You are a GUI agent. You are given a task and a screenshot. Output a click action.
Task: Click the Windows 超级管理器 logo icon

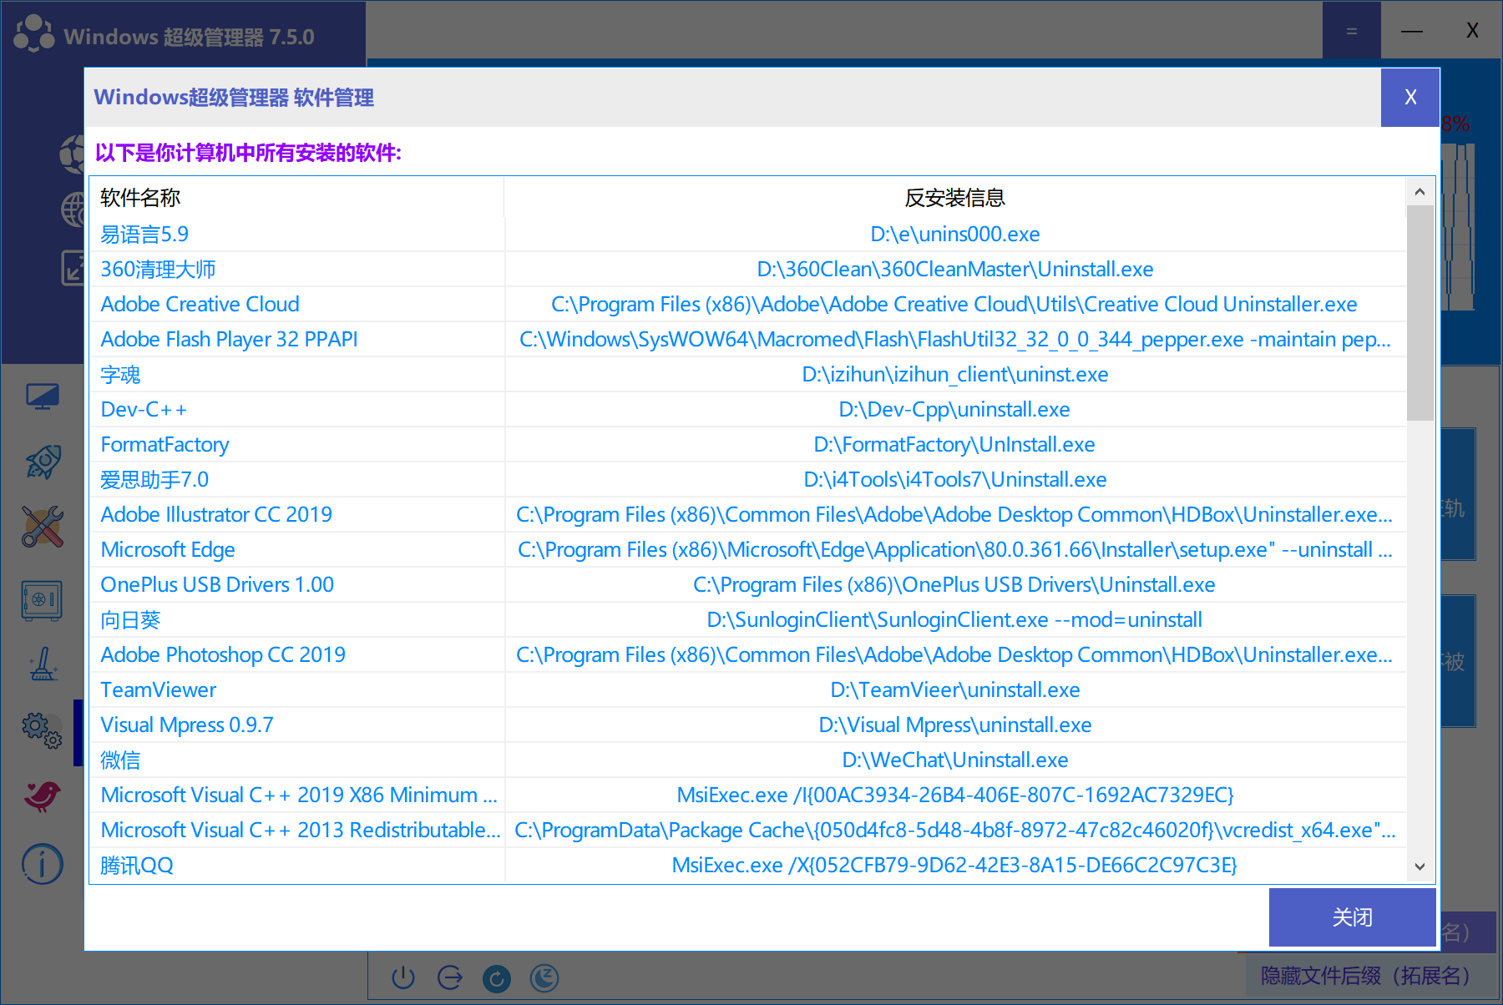click(34, 34)
